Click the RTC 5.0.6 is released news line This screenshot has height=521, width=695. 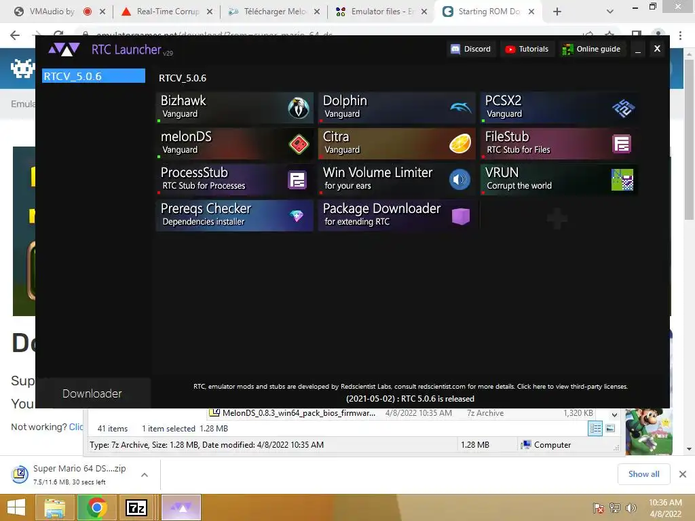[410, 399]
